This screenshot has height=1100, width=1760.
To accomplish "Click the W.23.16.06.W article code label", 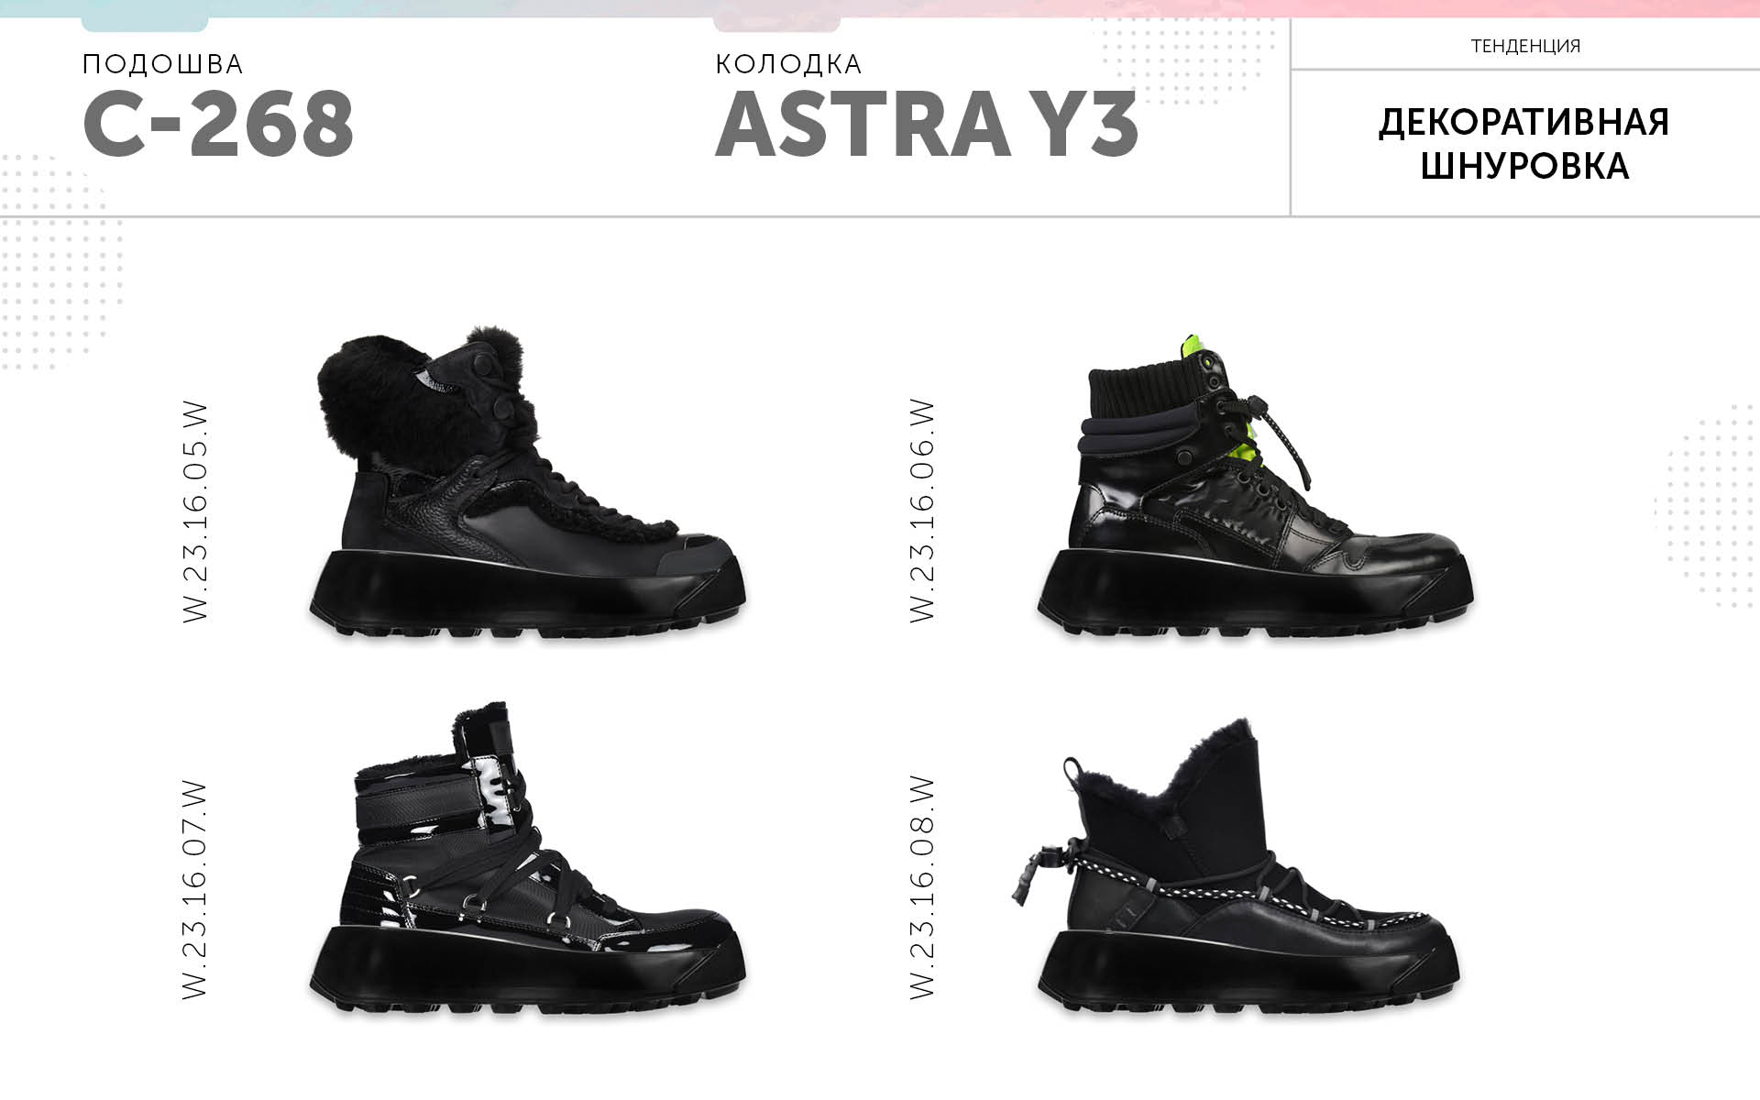I will (x=923, y=511).
